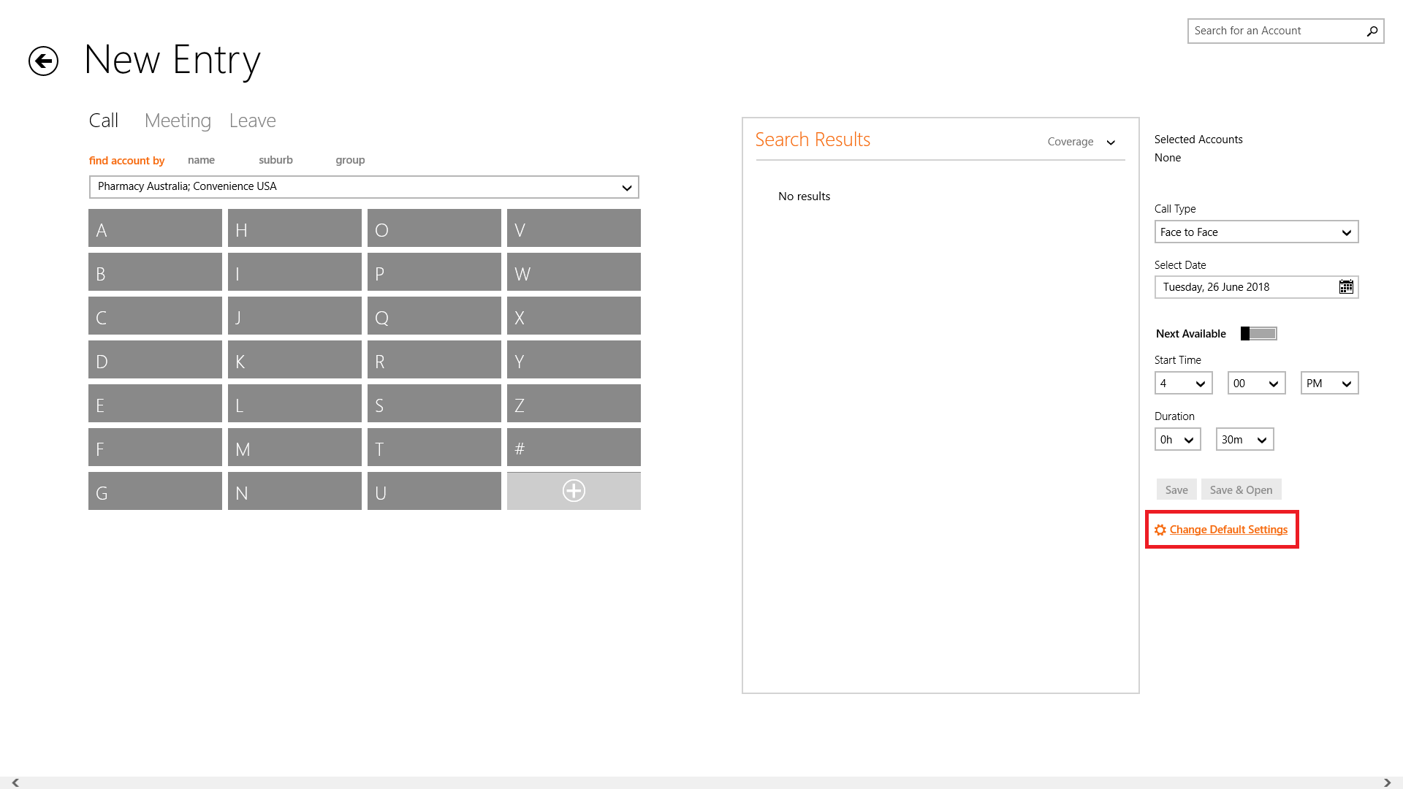Open the Call Type dropdown
This screenshot has width=1403, height=789.
click(1256, 232)
